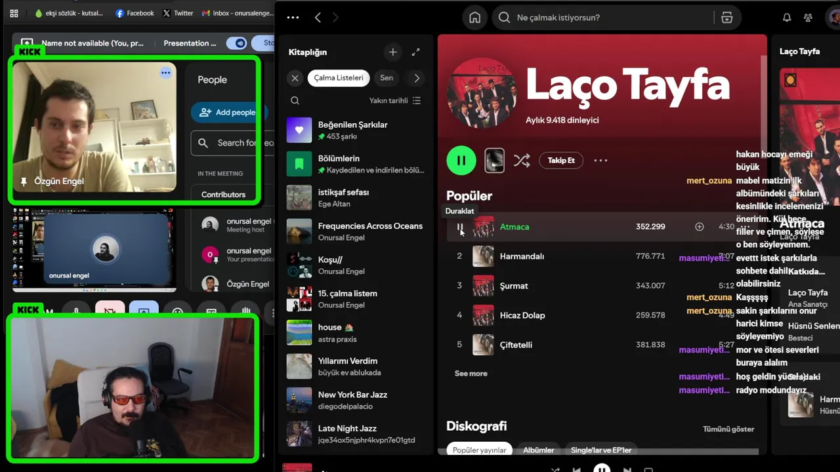Switch to Facebook browser tab

click(135, 13)
